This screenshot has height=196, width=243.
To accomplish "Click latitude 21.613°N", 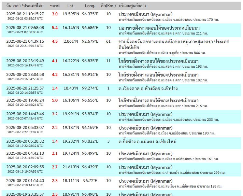I will (x=71, y=167).
